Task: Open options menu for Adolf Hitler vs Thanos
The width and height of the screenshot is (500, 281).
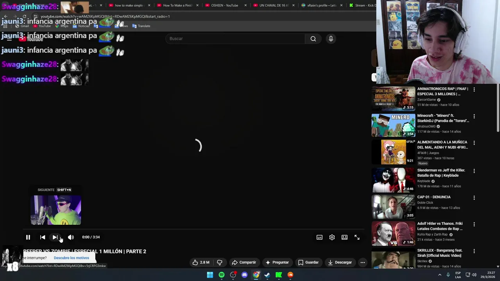Action: coord(474,224)
